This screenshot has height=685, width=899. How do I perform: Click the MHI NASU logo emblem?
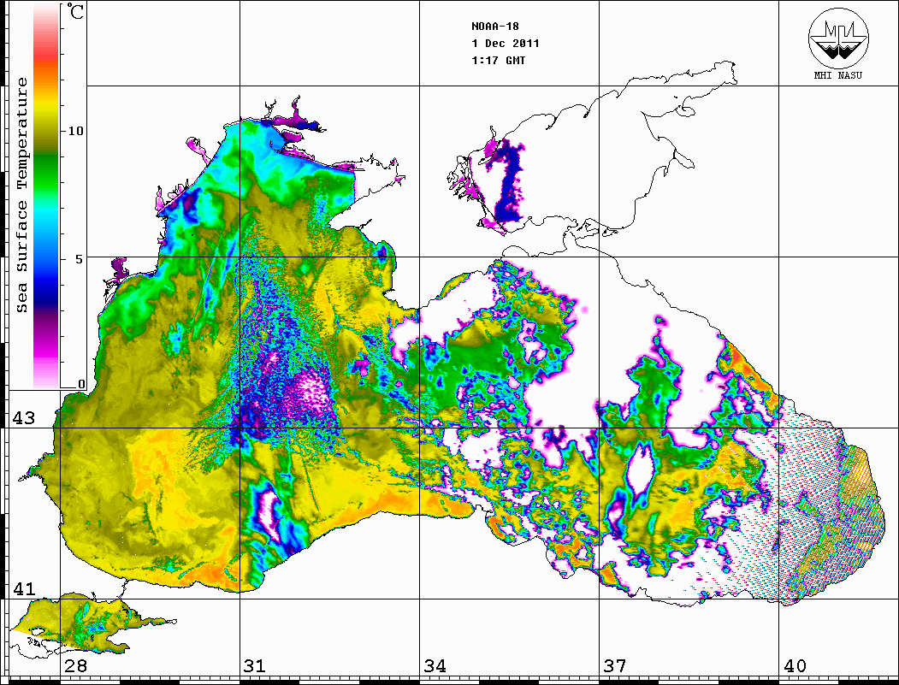click(x=838, y=38)
